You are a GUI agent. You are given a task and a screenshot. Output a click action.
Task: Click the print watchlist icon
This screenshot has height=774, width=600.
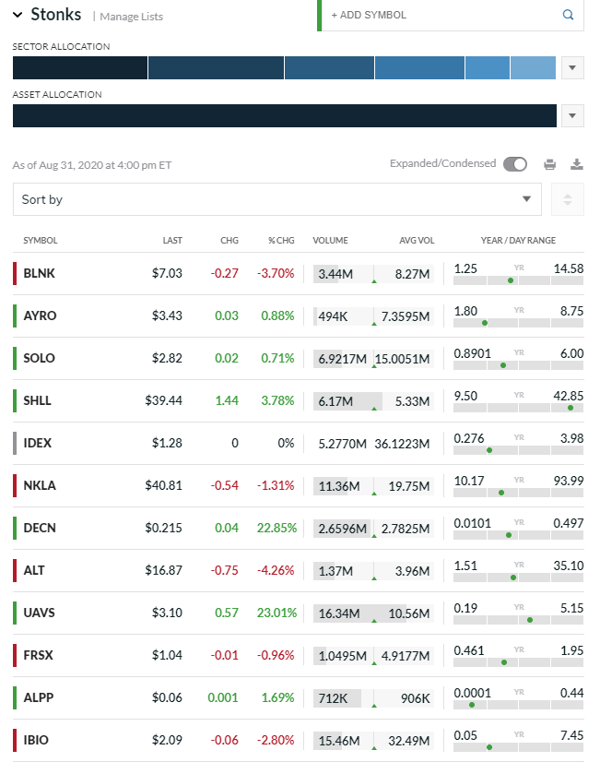[549, 164]
